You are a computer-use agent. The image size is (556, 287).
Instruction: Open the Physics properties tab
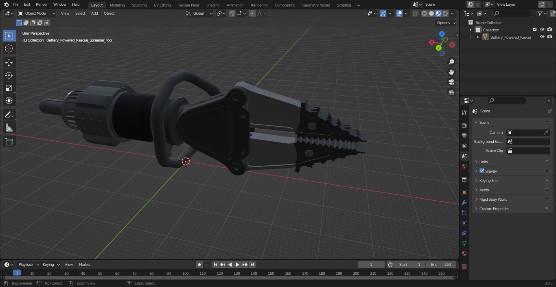[x=464, y=223]
